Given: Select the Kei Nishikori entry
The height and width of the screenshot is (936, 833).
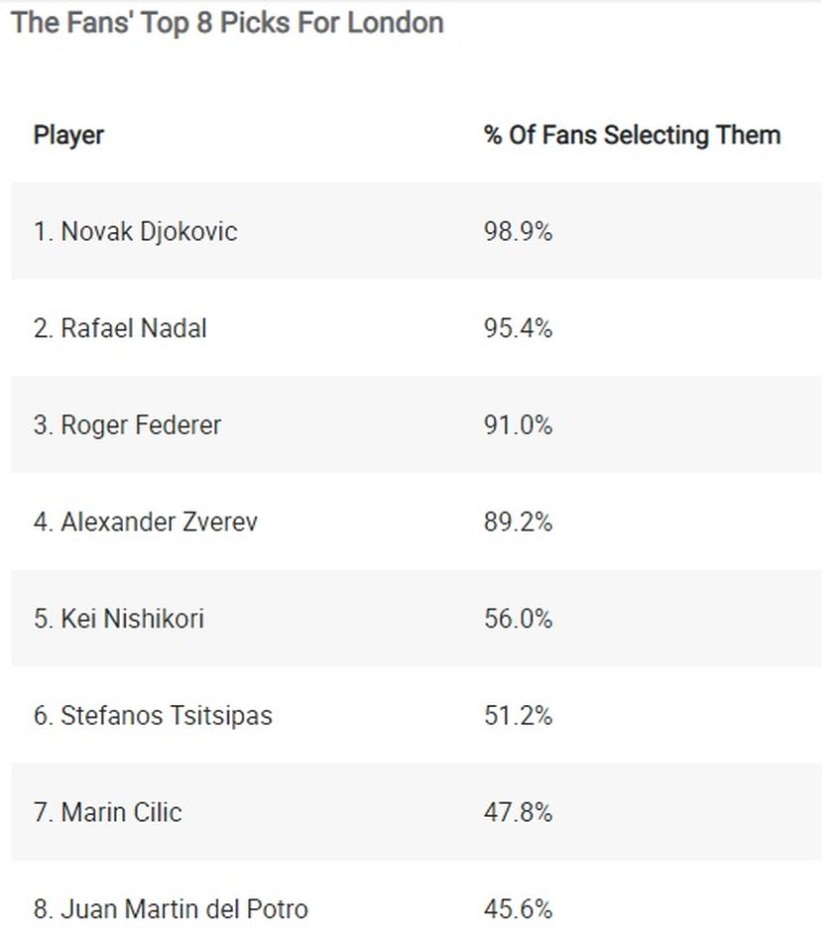Looking at the screenshot, I should [119, 619].
